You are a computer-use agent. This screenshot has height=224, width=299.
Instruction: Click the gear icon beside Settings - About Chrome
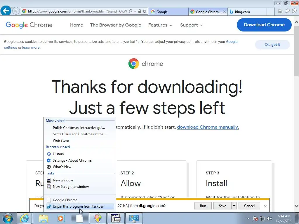click(x=49, y=160)
